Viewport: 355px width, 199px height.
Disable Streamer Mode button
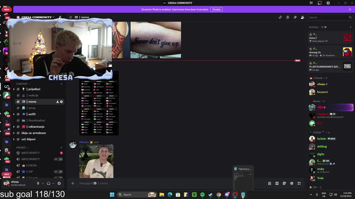pos(217,9)
